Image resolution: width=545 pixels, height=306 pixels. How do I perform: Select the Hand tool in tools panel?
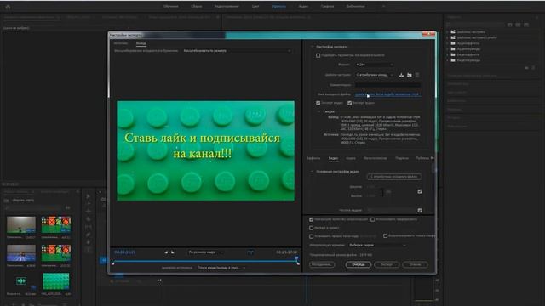click(x=89, y=242)
